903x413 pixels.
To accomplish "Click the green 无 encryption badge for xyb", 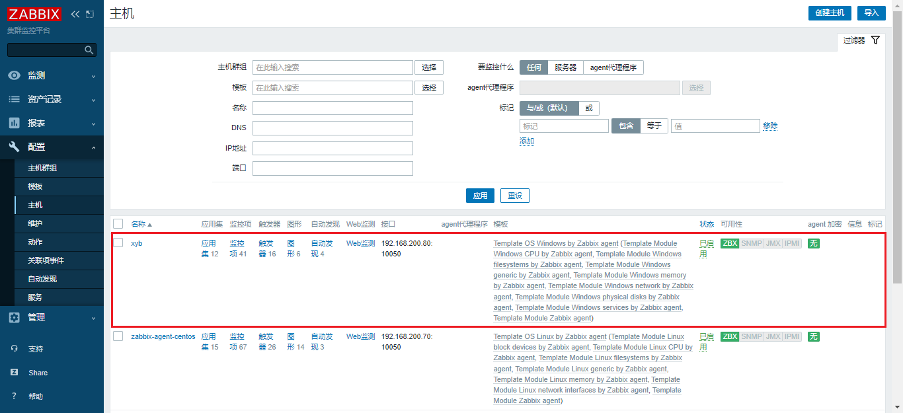I will click(x=814, y=243).
